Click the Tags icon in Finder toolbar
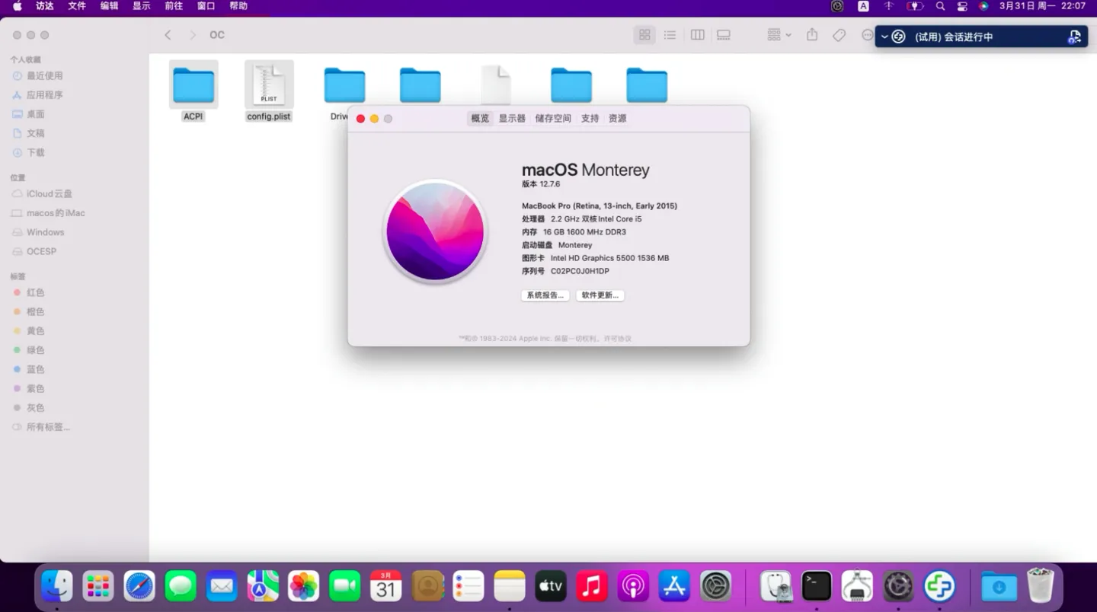 point(839,34)
